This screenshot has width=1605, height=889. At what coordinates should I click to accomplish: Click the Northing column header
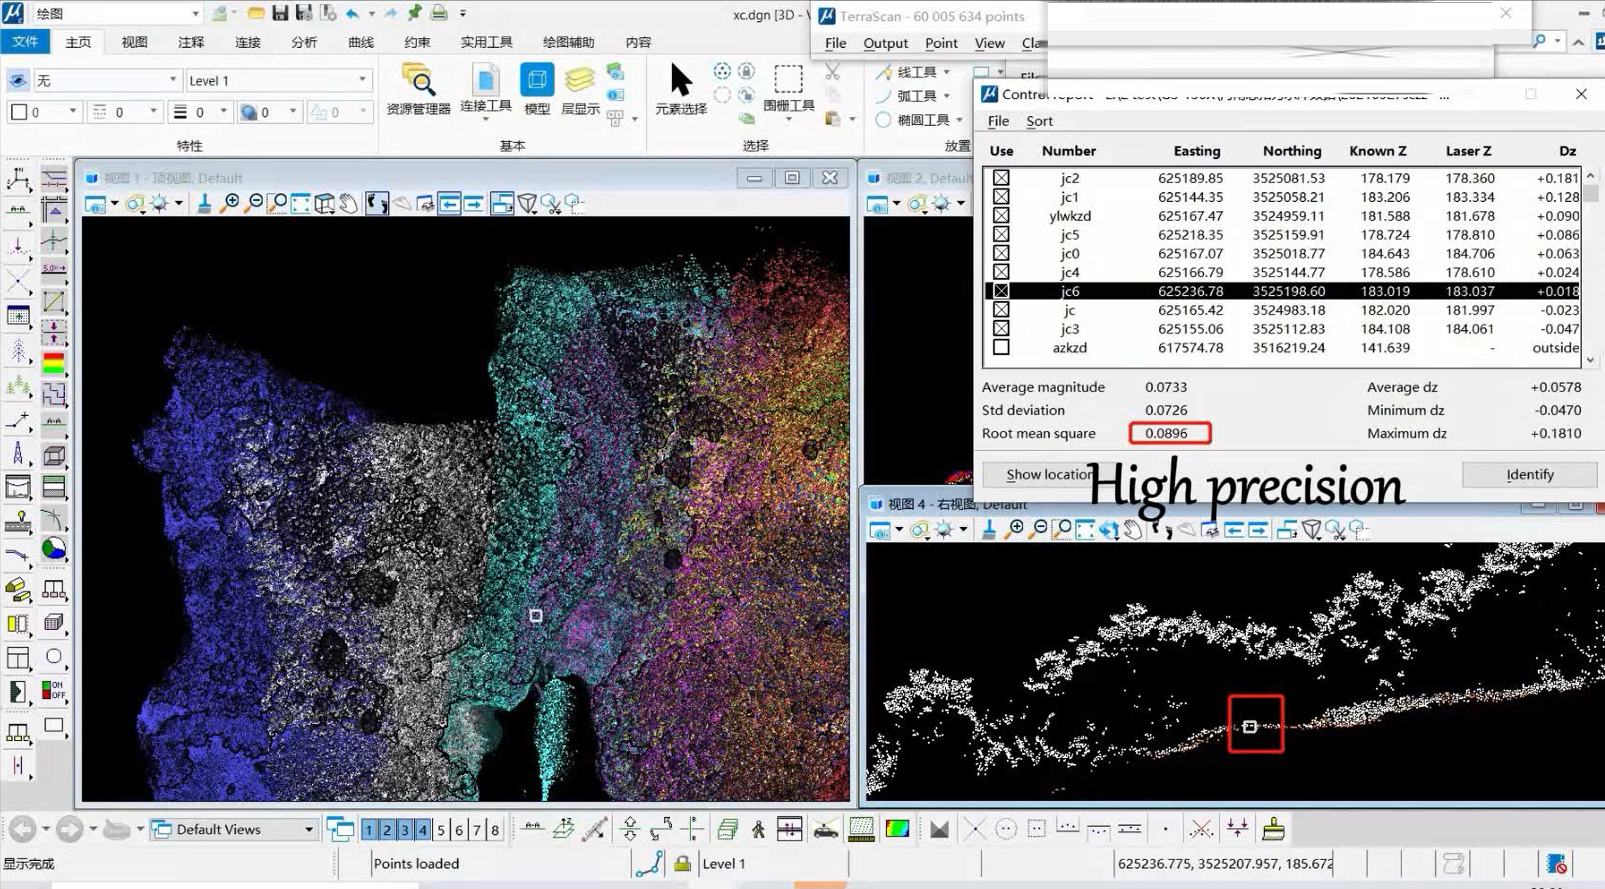coord(1291,151)
